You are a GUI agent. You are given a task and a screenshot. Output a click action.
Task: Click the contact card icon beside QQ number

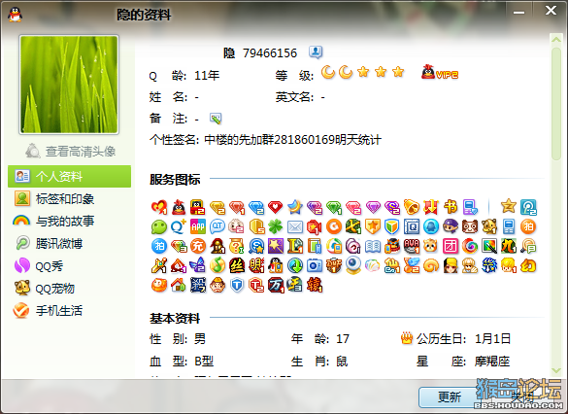coord(316,52)
